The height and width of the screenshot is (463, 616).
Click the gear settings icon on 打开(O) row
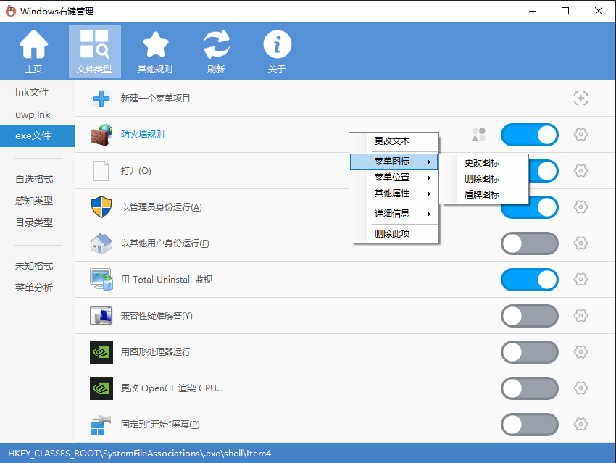click(580, 171)
